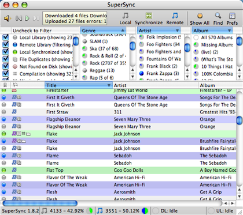The width and height of the screenshot is (243, 215).
Task: Uncheck the File Duplicates filter
Action: [5, 59]
